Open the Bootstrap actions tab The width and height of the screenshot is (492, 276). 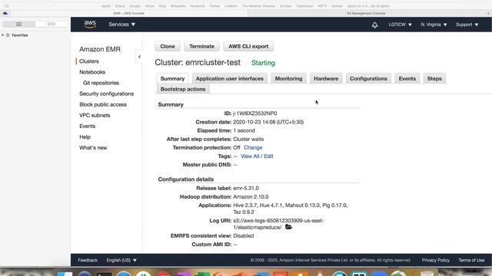coord(183,89)
